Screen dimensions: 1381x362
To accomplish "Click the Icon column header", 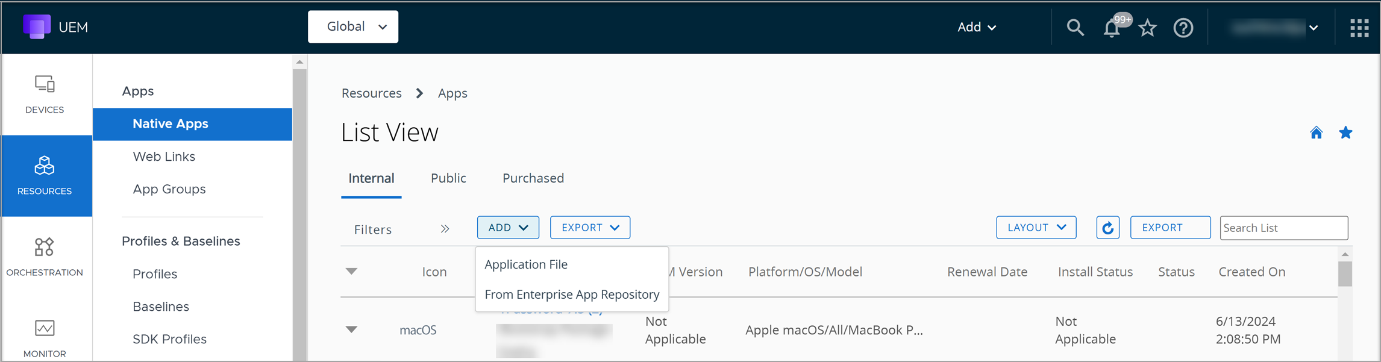I will coord(434,272).
